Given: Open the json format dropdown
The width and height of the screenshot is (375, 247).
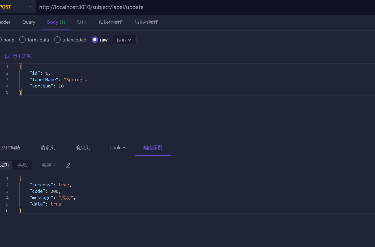Looking at the screenshot, I should [124, 40].
